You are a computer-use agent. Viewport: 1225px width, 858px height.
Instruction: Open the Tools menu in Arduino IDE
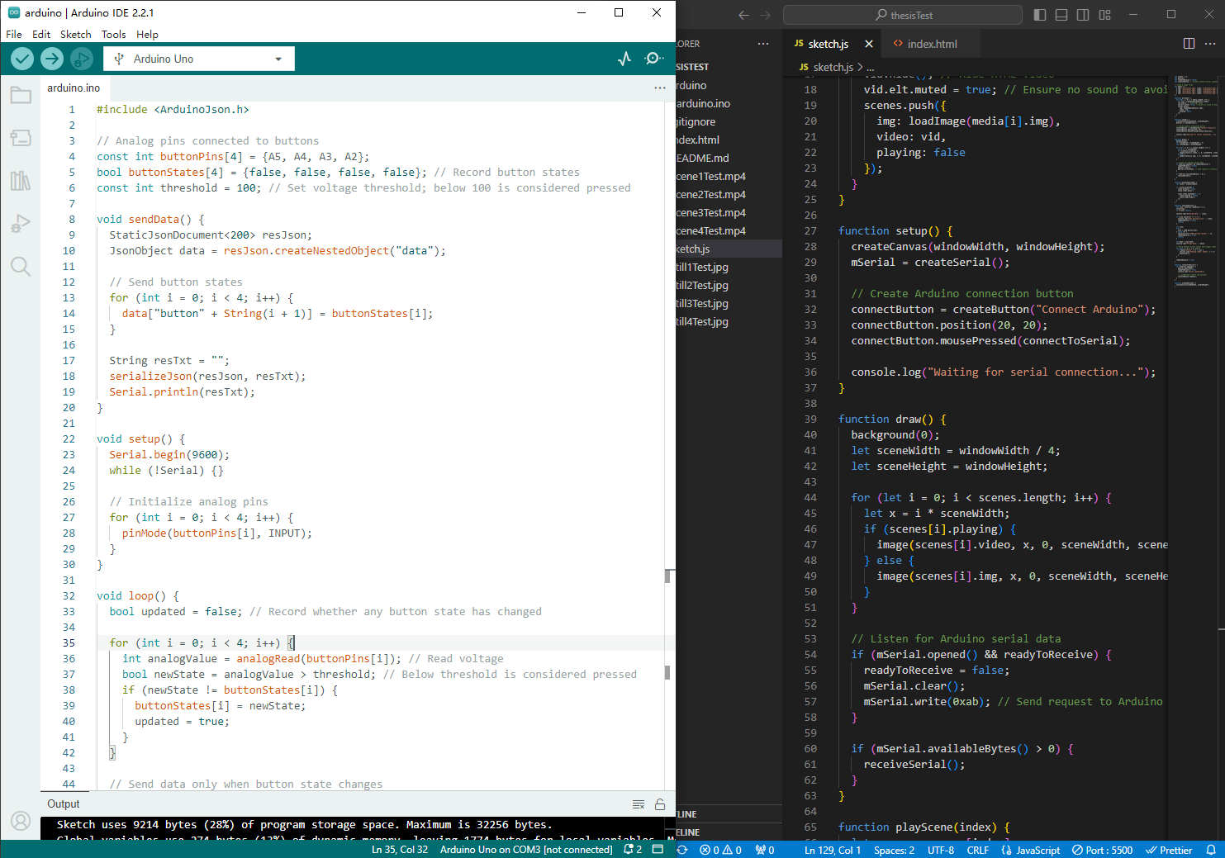pyautogui.click(x=114, y=35)
